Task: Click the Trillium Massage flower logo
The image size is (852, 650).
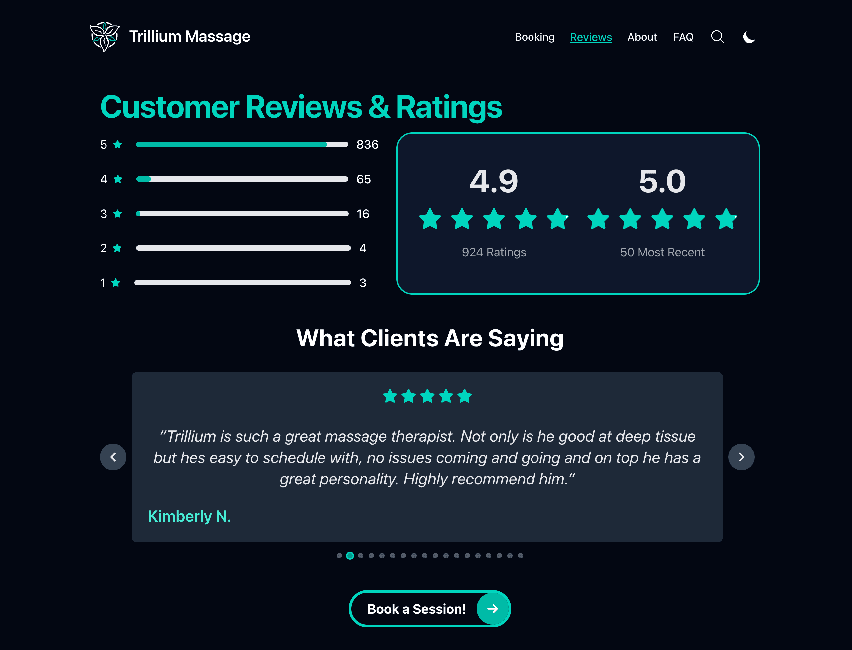Action: point(105,36)
